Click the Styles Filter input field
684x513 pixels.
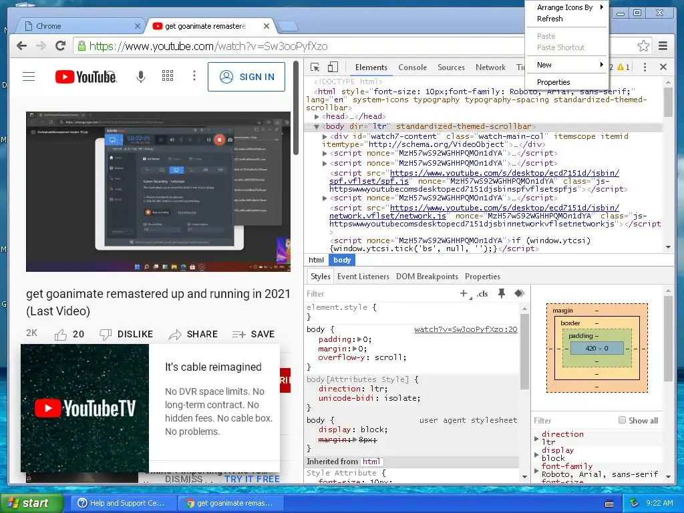(x=379, y=294)
